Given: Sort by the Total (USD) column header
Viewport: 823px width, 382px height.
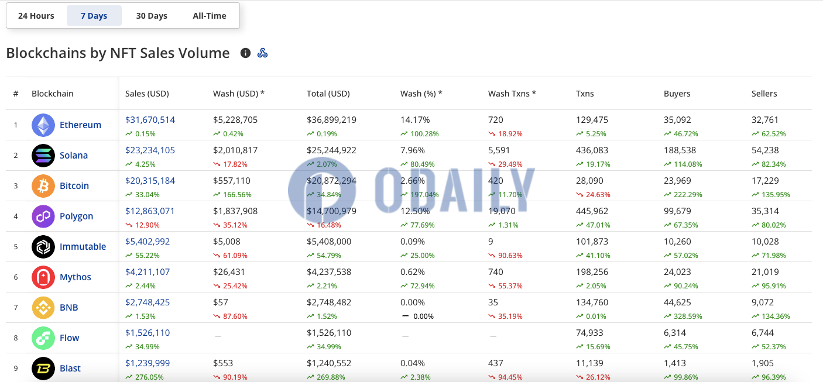Looking at the screenshot, I should (x=328, y=94).
